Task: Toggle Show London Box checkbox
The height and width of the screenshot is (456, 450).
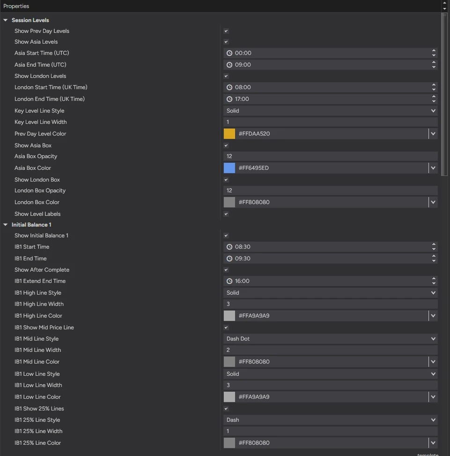Action: [226, 180]
